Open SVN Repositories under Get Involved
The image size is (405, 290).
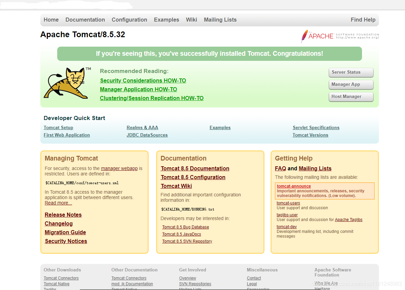tap(195, 284)
